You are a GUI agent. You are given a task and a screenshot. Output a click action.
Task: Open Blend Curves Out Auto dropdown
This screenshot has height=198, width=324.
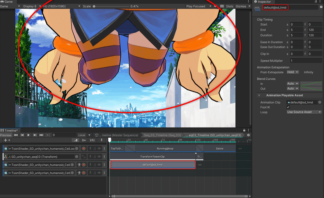[292, 88]
